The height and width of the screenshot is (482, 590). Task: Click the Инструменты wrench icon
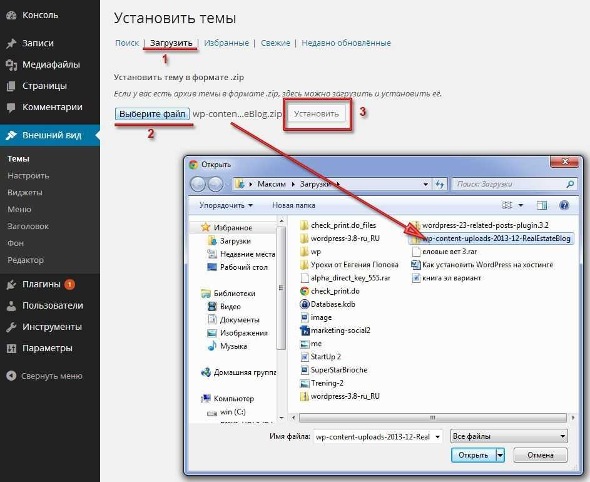11,327
